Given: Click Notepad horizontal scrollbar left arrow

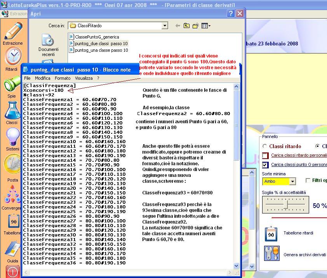Looking at the screenshot, I should click(x=26, y=272).
